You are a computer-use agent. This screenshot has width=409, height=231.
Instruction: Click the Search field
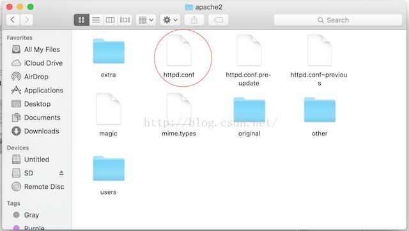338,20
